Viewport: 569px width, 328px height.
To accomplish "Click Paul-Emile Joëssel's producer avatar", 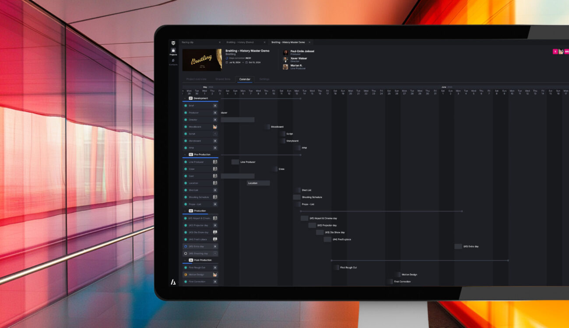I will [285, 52].
